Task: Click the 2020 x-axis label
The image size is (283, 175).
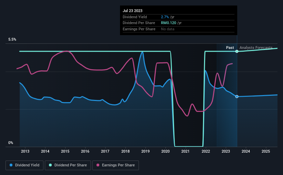Action: 165,151
